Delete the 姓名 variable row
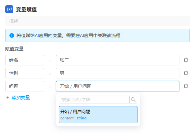This screenshot has width=195, height=135. [x=186, y=60]
